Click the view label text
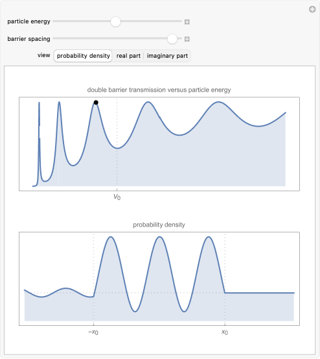320x359 pixels. (44, 55)
